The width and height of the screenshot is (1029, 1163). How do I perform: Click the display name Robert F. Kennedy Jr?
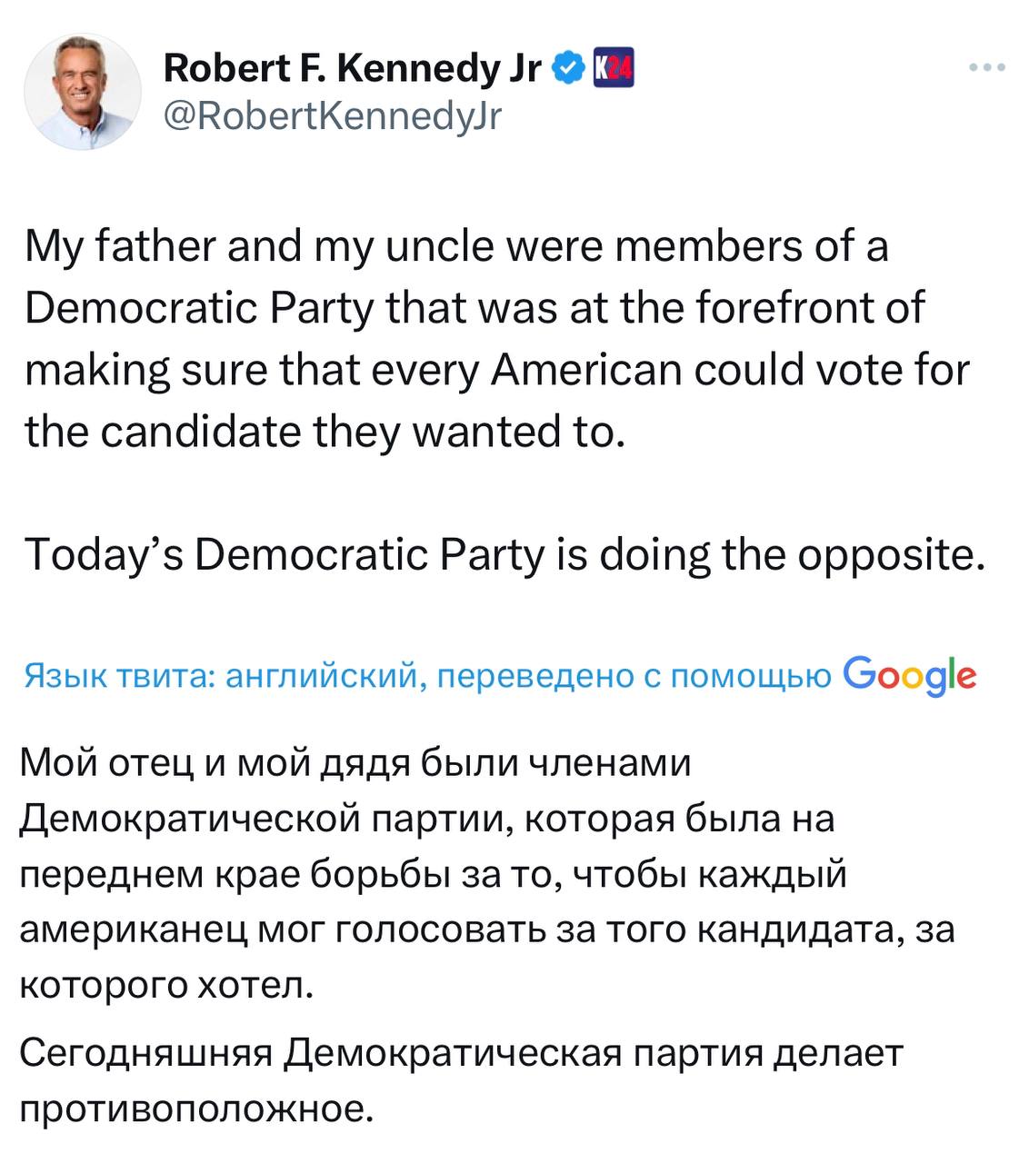(353, 66)
